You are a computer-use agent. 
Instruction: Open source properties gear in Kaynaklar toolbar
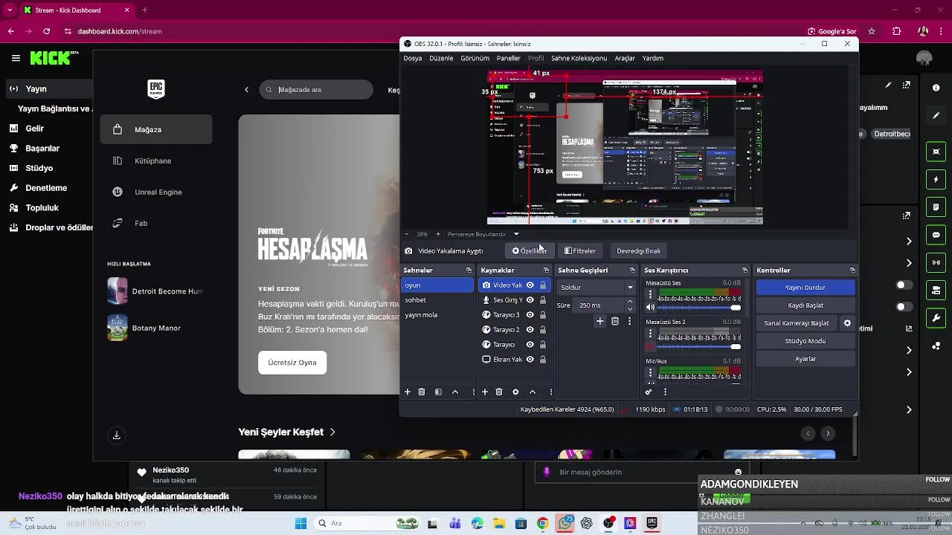click(x=515, y=392)
